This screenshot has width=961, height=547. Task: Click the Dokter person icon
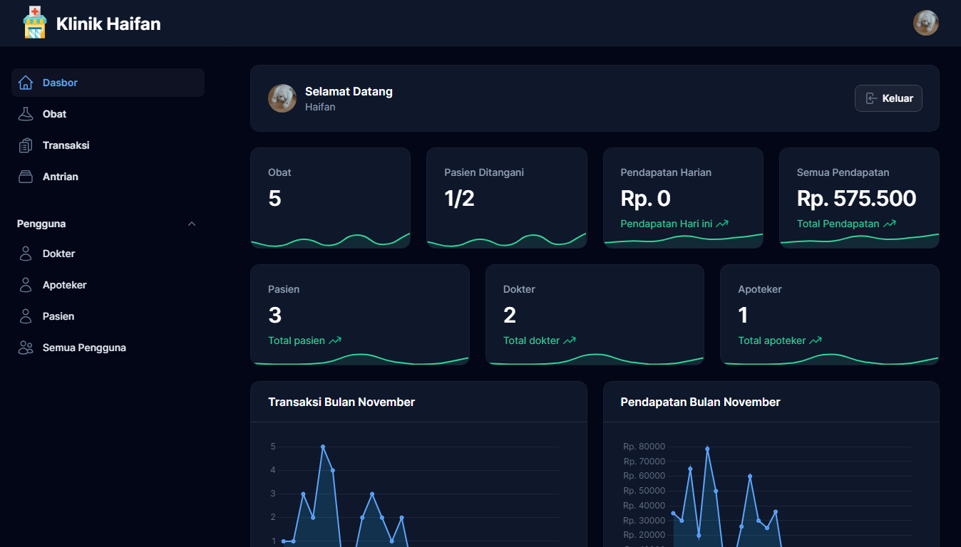(x=26, y=254)
